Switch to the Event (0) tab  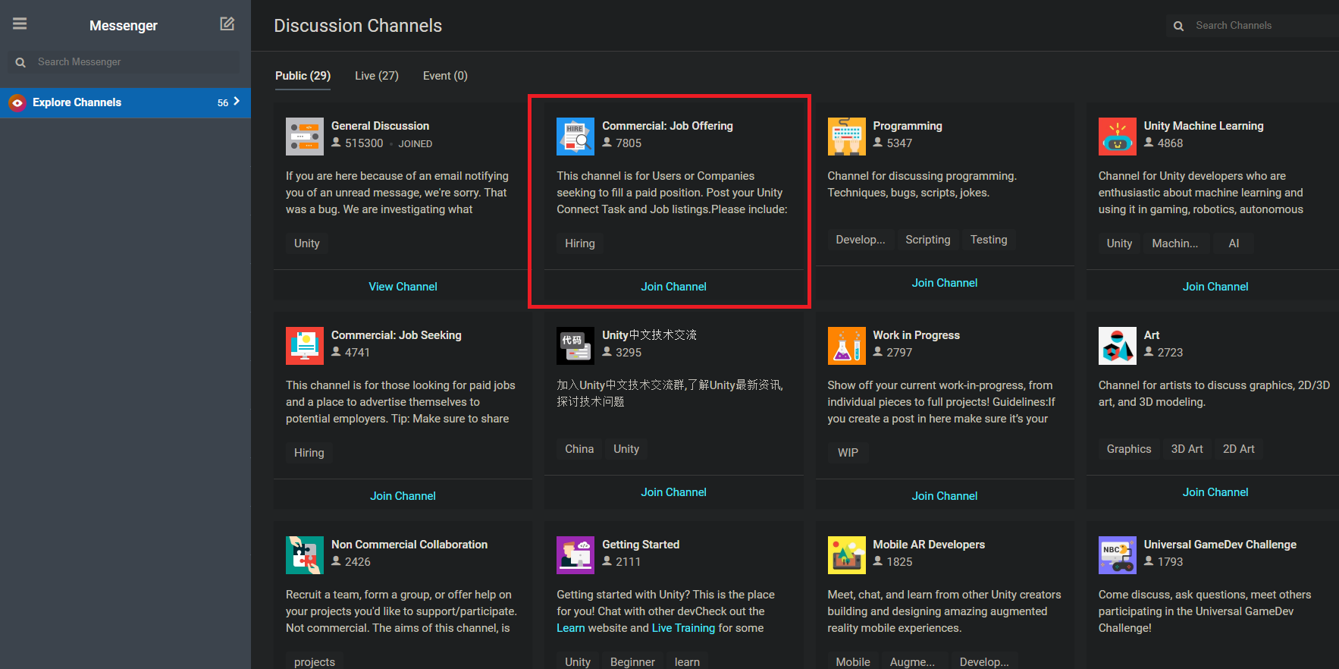click(445, 76)
